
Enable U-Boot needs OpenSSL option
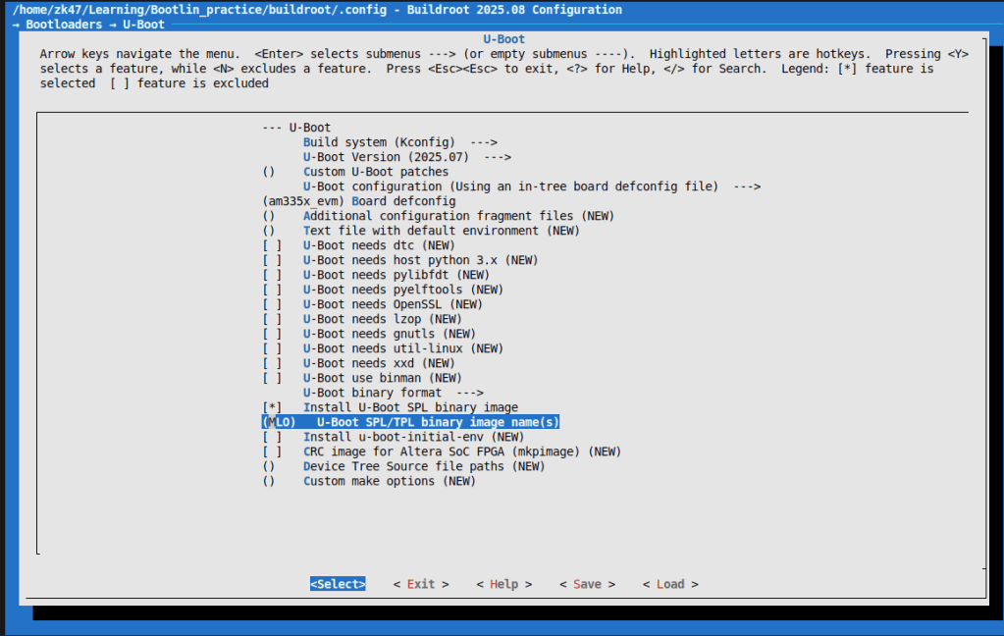[x=272, y=304]
